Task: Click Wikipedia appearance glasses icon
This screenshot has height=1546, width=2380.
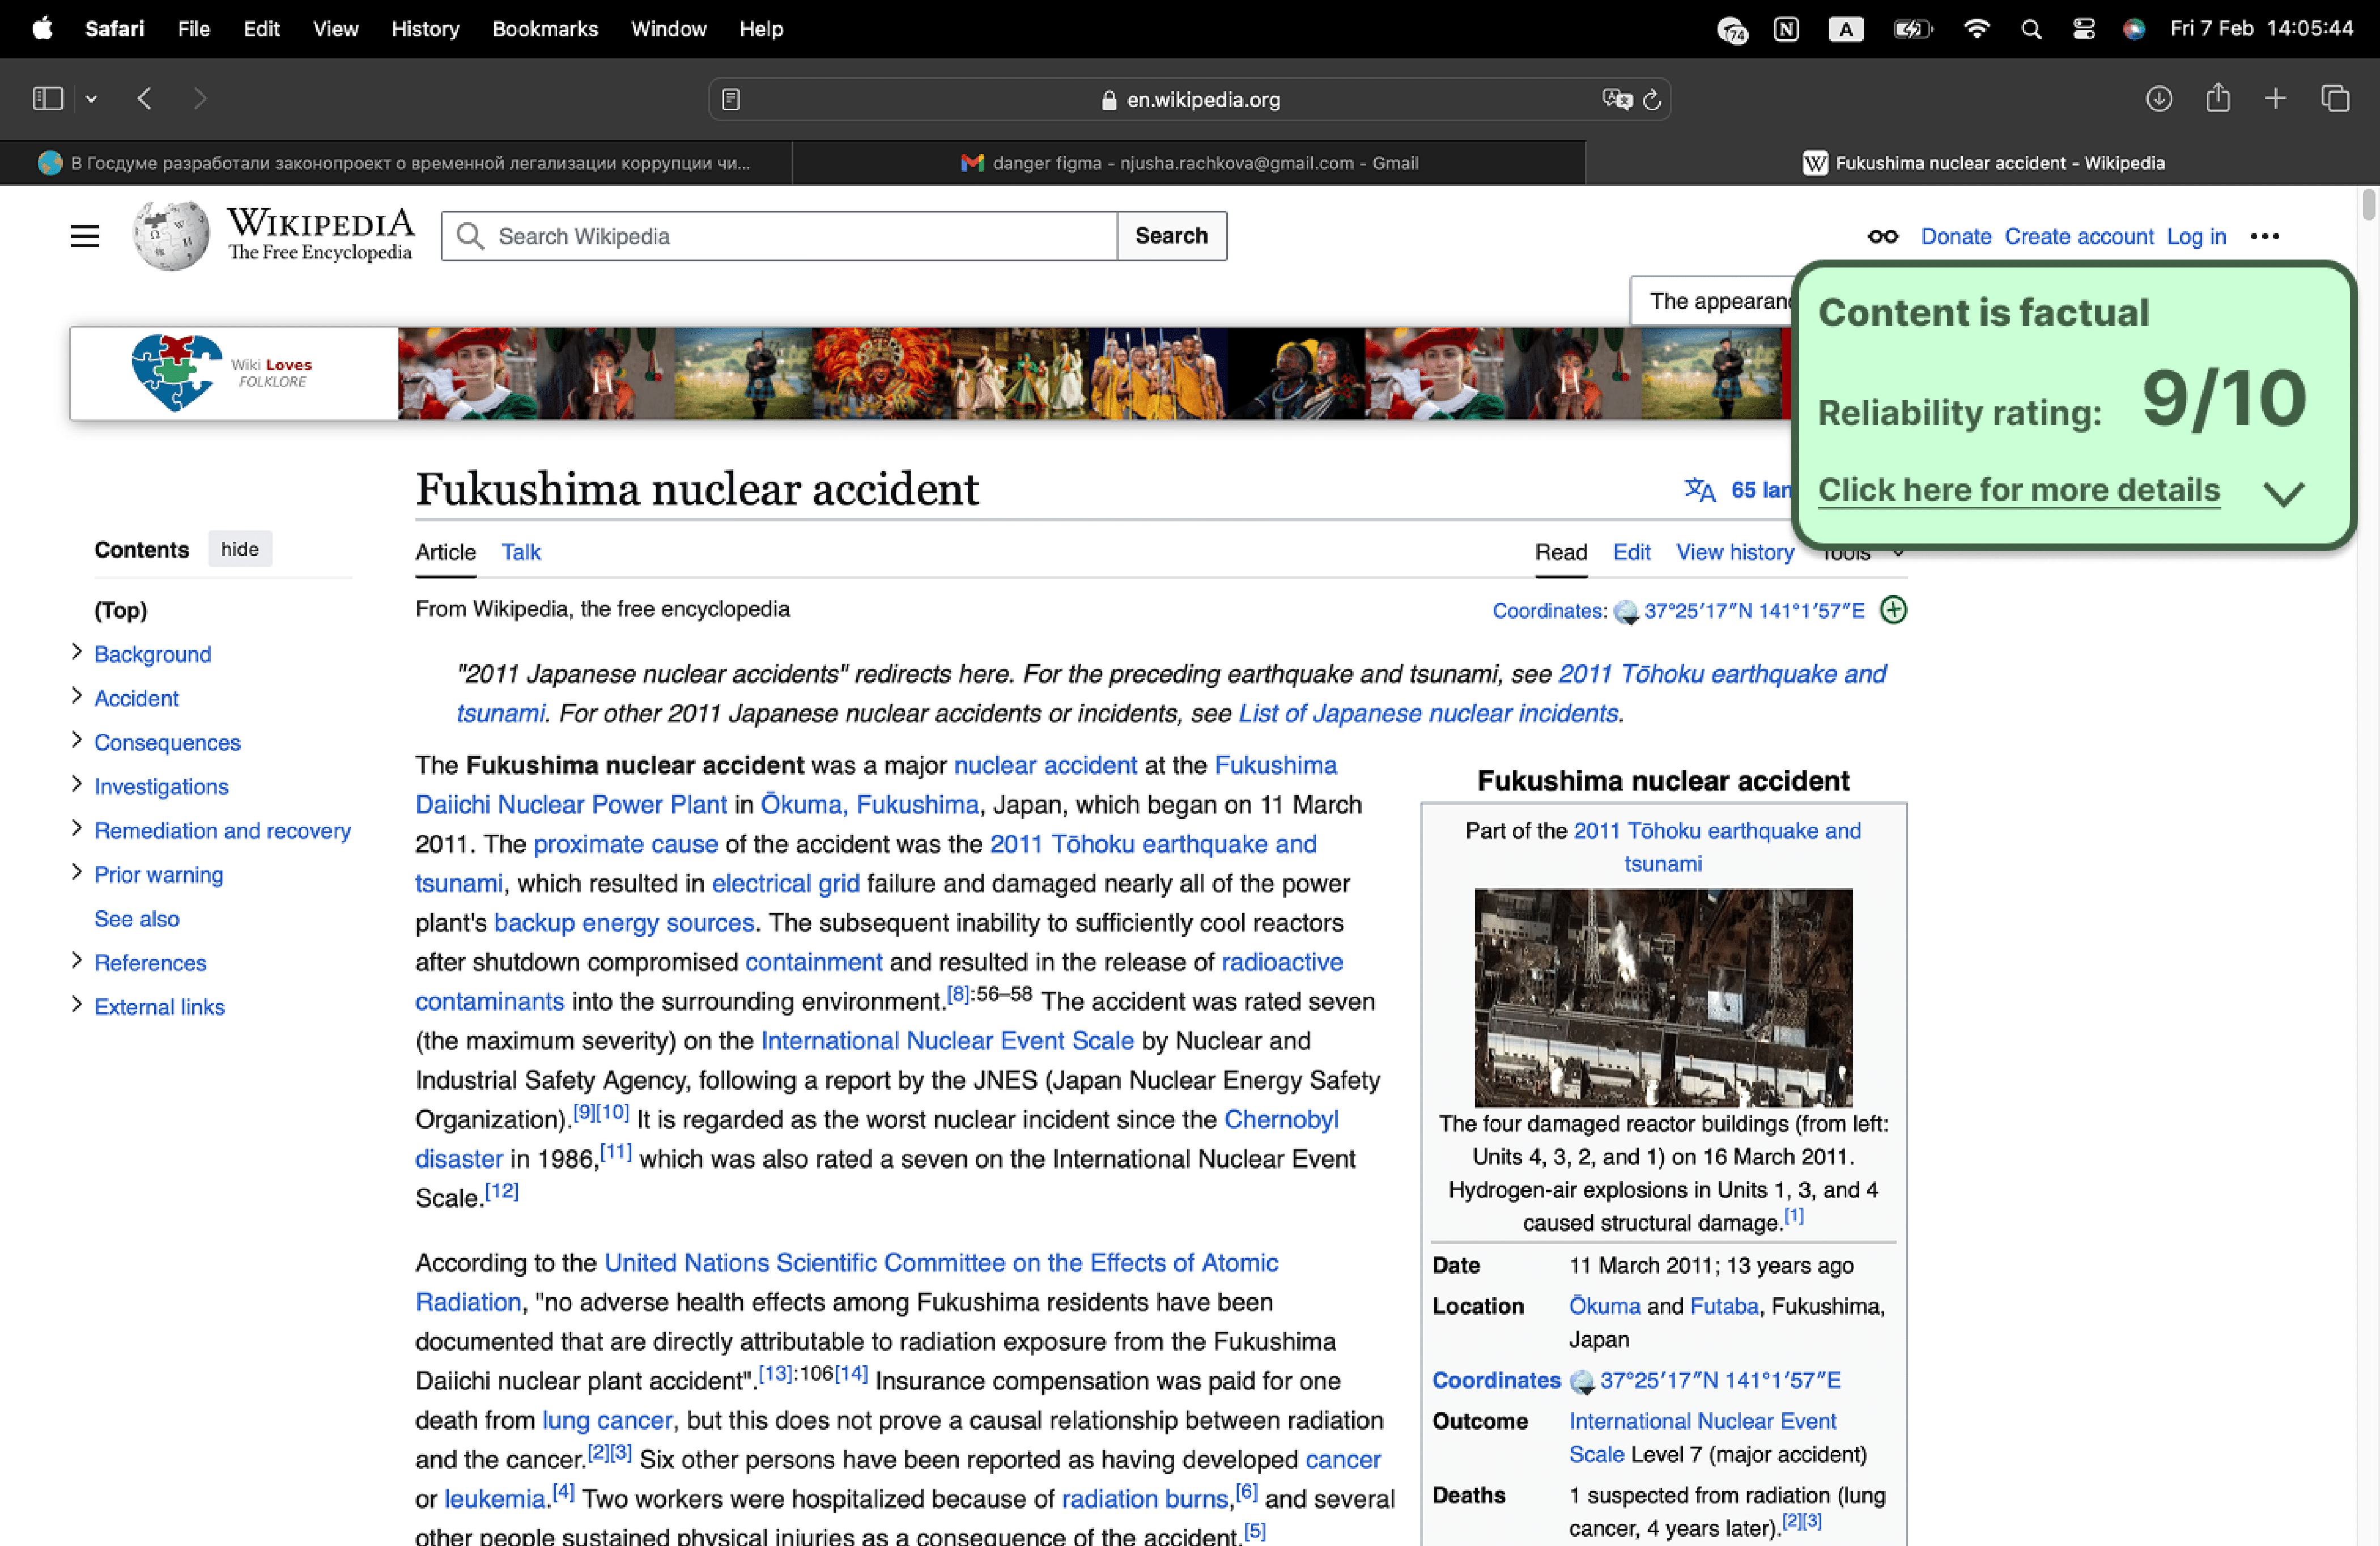Action: (1882, 236)
